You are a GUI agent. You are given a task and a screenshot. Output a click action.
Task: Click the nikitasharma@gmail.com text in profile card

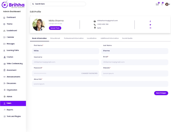point(108,21)
